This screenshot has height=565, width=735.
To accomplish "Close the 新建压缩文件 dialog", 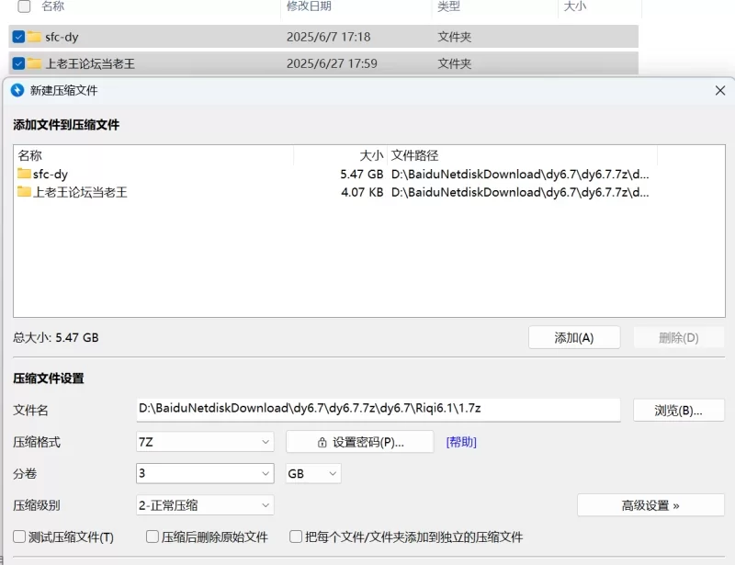I will 720,91.
